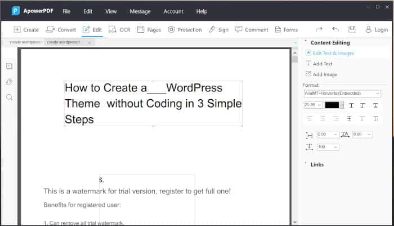Click the Login button
Image resolution: width=394 pixels, height=226 pixels.
[376, 29]
